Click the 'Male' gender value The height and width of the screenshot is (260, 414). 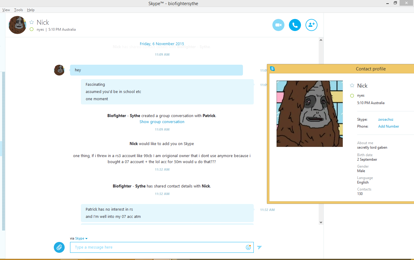[361, 171]
